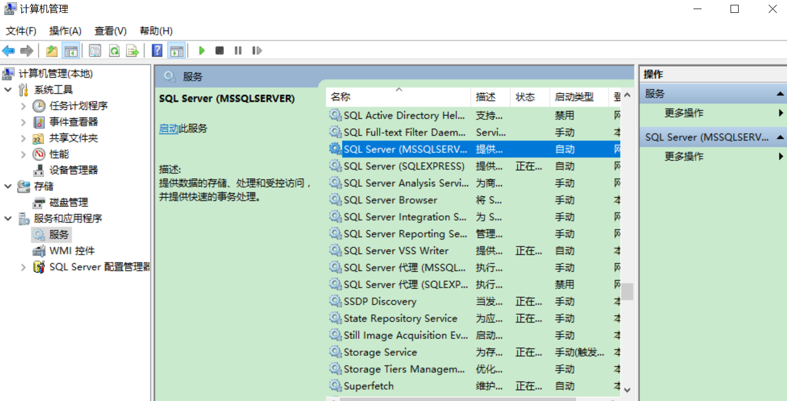Viewport: 787px width, 401px height.
Task: Select Shared Folders (共享文件夹) icon
Action: coord(39,138)
